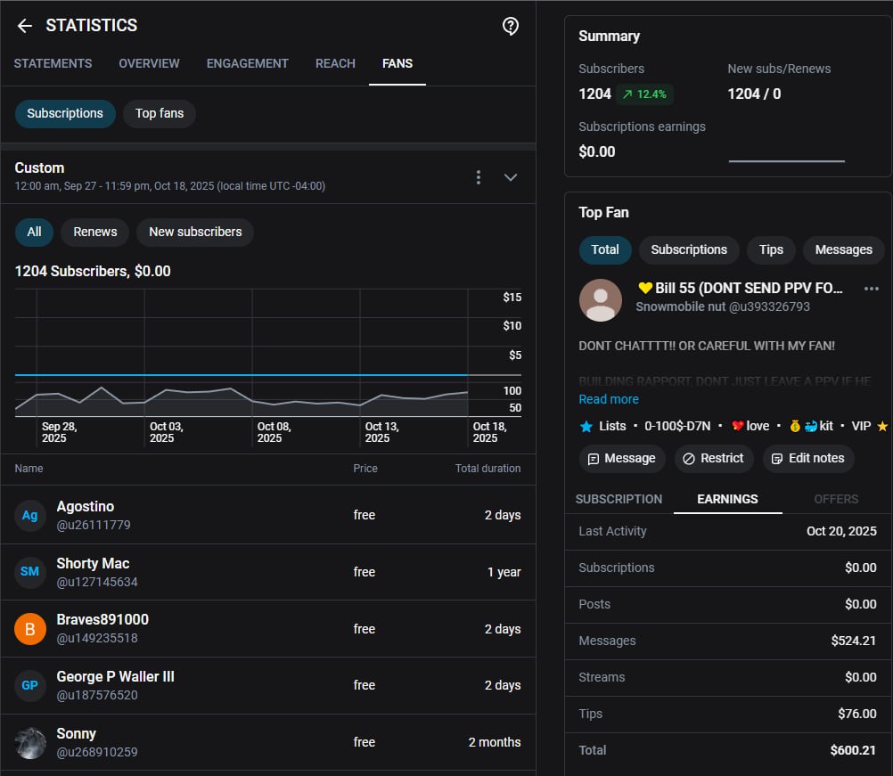Select the Top fans filter chip
The image size is (893, 776).
pos(160,113)
